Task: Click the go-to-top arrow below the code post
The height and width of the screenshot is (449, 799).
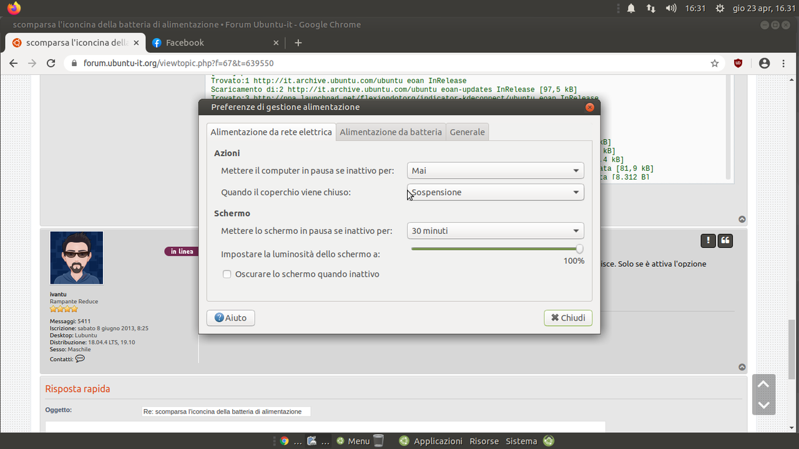Action: [742, 219]
